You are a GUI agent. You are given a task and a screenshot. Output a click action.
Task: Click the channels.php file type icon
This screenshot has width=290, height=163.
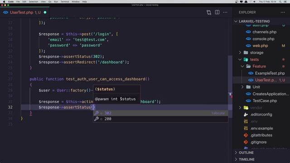[248, 32]
